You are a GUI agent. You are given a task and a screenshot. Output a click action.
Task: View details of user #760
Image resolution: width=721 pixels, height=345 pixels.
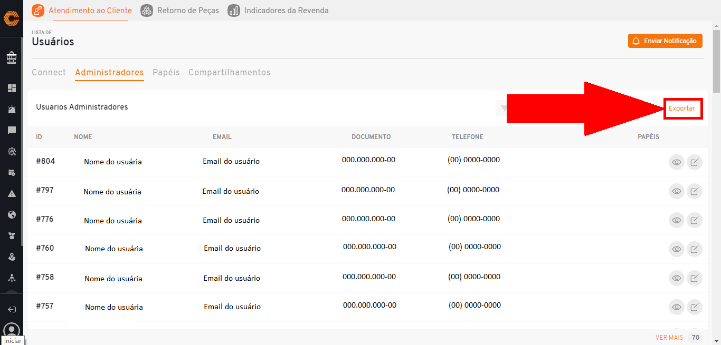pyautogui.click(x=676, y=249)
